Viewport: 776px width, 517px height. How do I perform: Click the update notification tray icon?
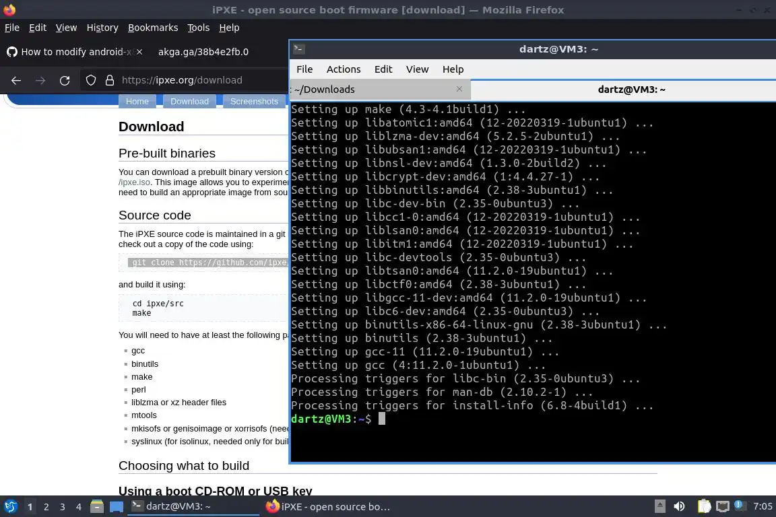pyautogui.click(x=740, y=505)
